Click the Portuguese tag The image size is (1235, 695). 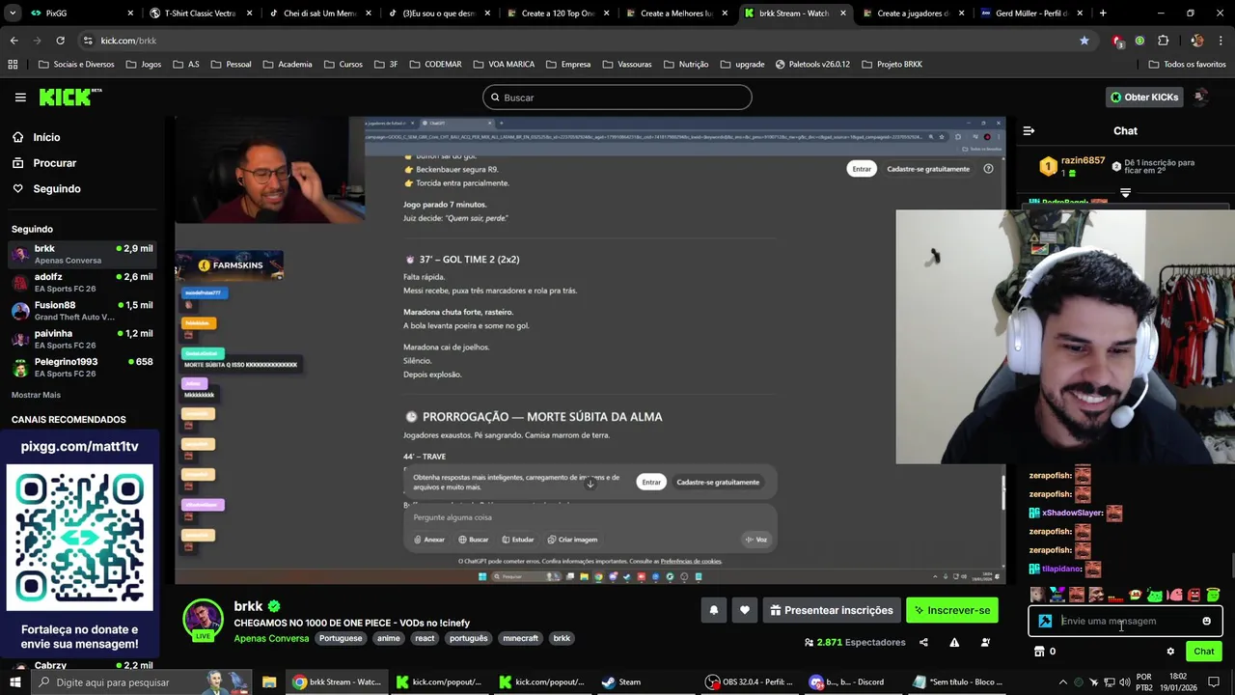point(341,638)
